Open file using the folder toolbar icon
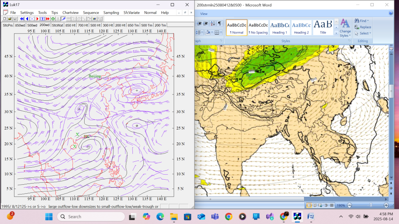This screenshot has height=224, width=399. click(10, 19)
